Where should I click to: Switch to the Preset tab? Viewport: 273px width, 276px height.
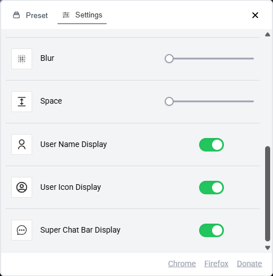coord(30,15)
